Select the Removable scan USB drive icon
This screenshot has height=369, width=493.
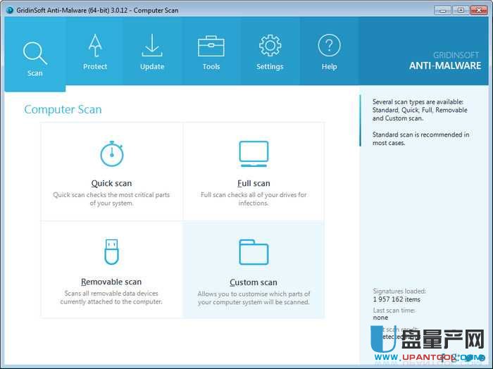(111, 251)
